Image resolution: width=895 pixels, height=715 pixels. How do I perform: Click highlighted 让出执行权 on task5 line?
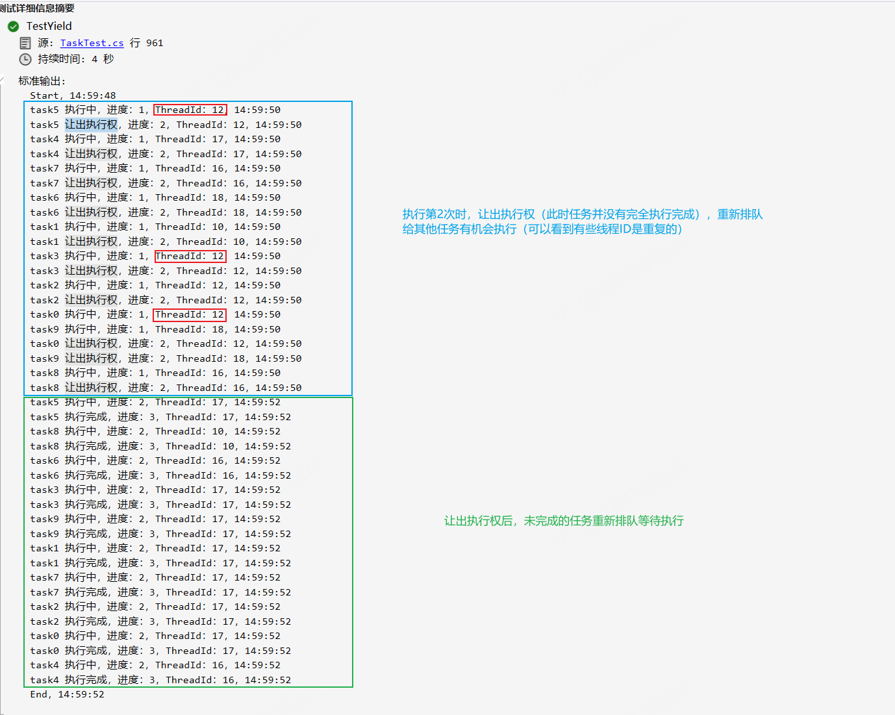91,125
